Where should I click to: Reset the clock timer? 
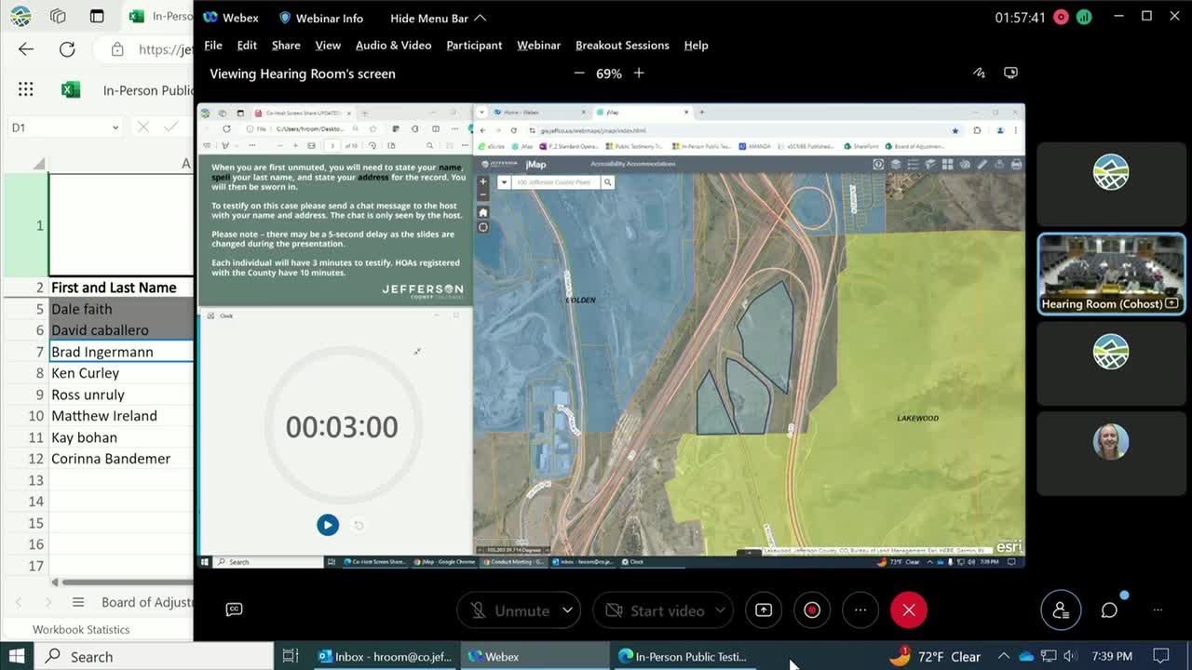[x=359, y=525]
